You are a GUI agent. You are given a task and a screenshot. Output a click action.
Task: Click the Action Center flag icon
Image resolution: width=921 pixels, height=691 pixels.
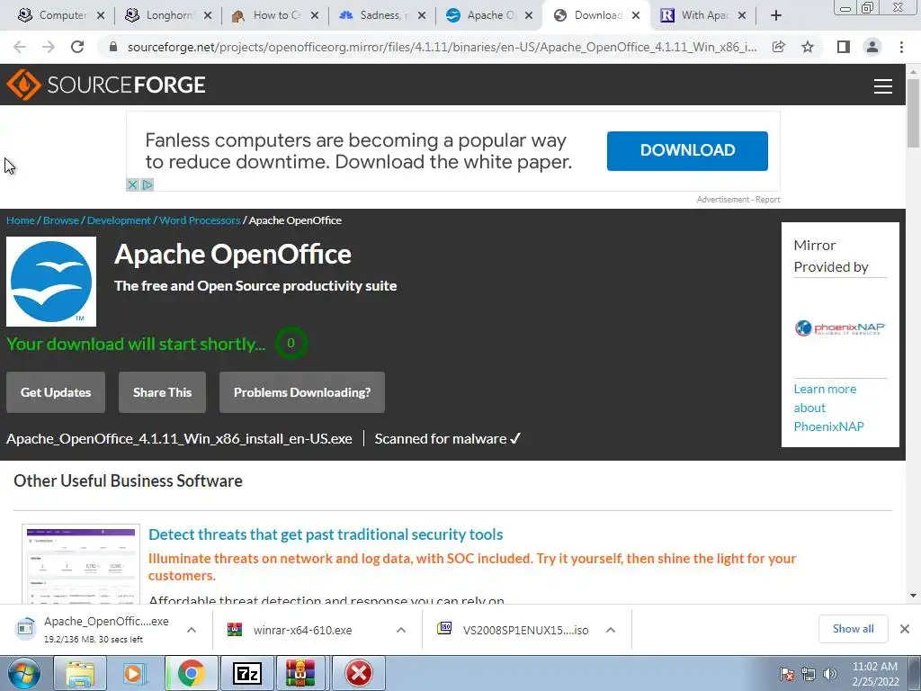point(787,674)
